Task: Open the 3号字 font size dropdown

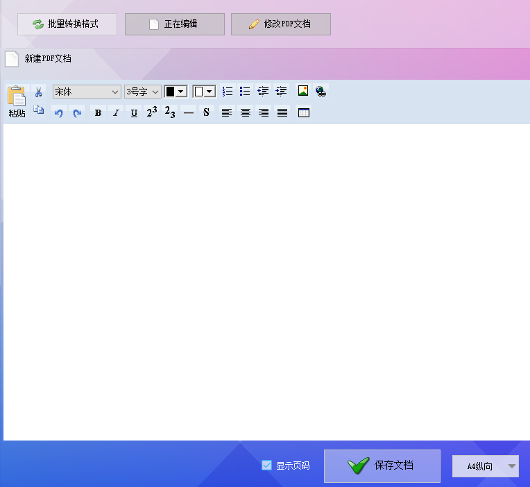Action: click(143, 92)
